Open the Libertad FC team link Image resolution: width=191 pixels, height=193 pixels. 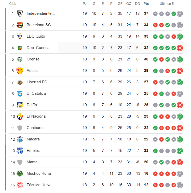click(37, 82)
